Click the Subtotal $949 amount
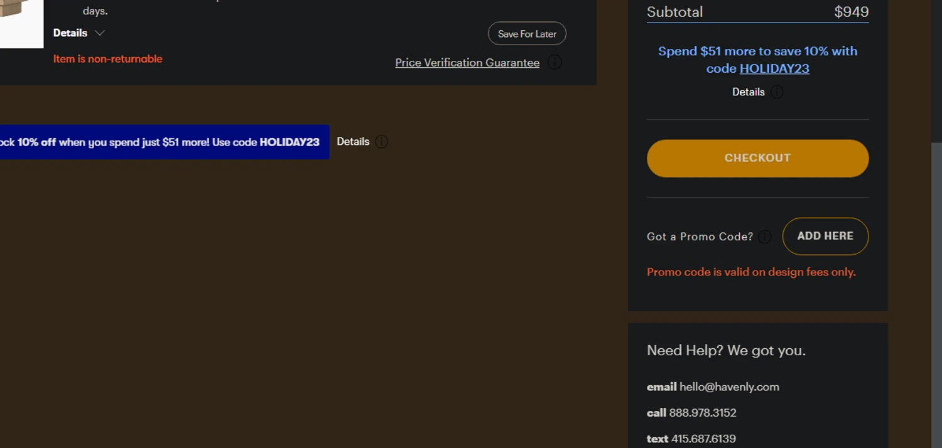942x448 pixels. 851,12
